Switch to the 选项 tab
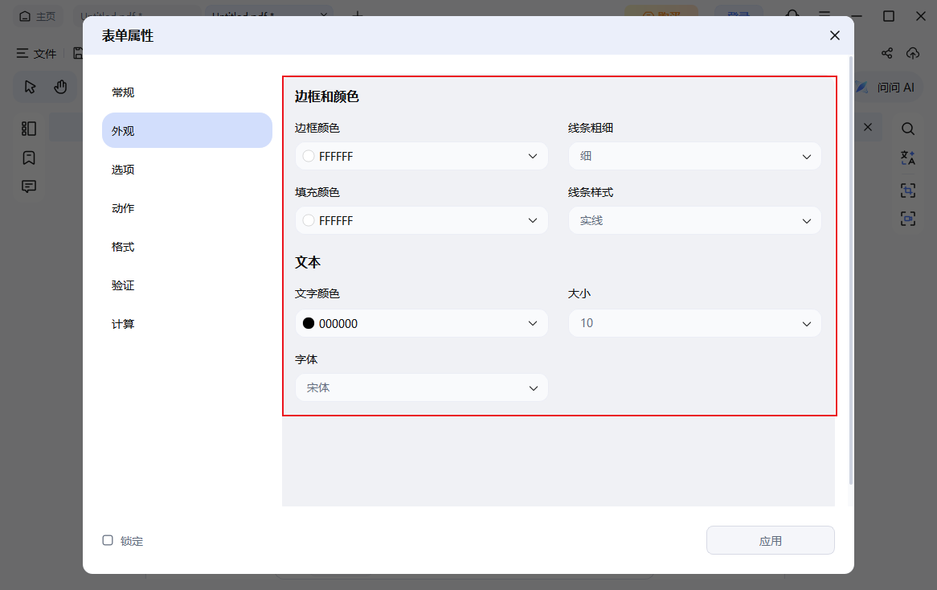The height and width of the screenshot is (590, 937). [186, 169]
